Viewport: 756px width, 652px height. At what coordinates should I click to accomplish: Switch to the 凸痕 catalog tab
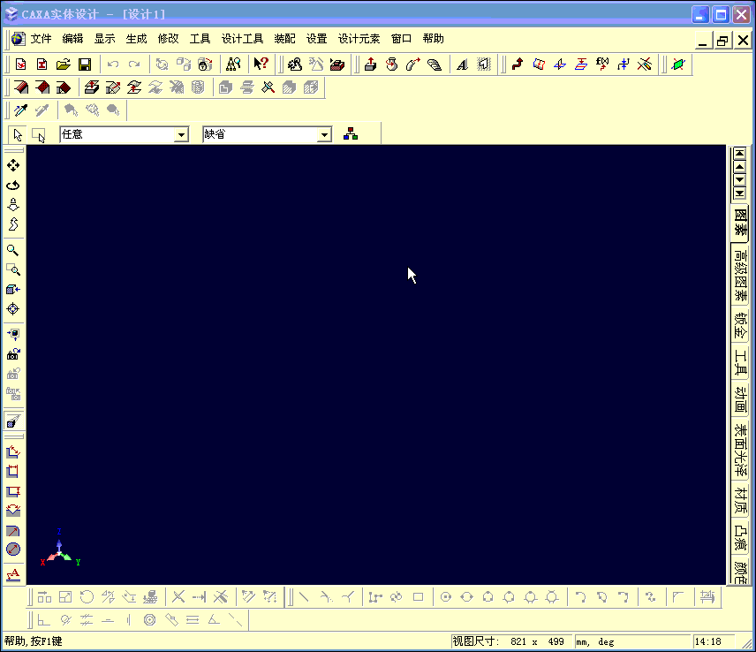(x=740, y=538)
